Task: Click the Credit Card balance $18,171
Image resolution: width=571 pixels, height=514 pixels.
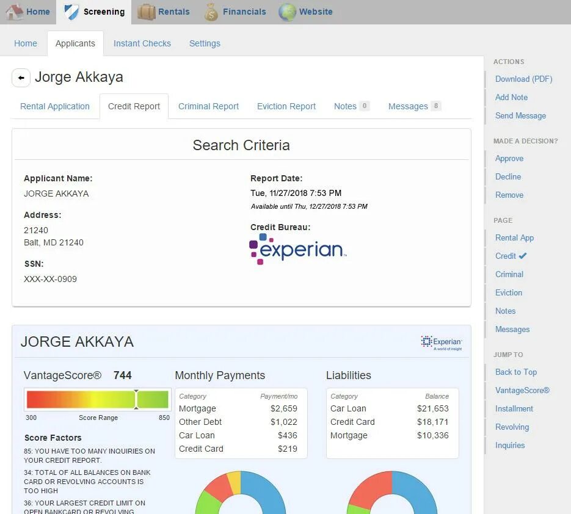Action: click(433, 422)
